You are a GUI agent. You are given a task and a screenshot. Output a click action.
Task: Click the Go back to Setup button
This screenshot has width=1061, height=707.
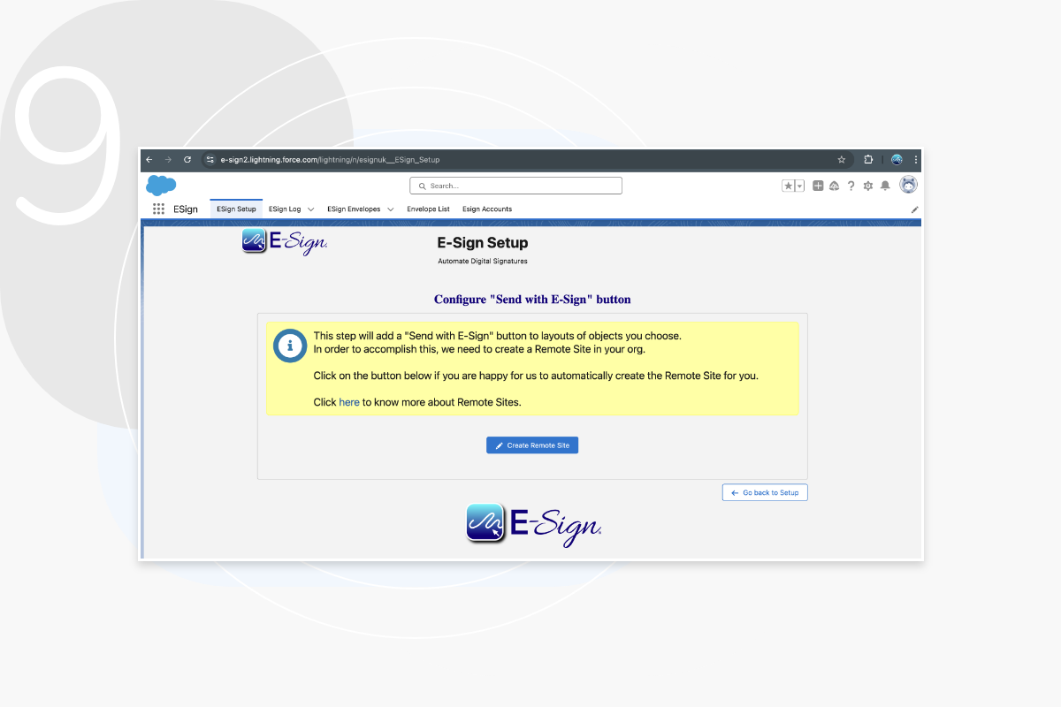pyautogui.click(x=765, y=492)
